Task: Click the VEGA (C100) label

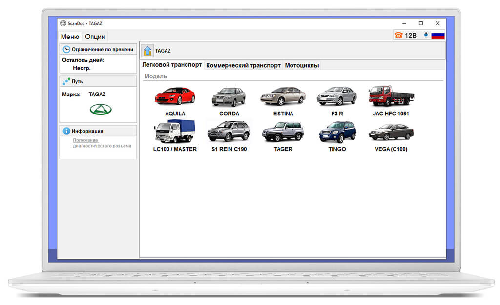Action: (x=391, y=149)
